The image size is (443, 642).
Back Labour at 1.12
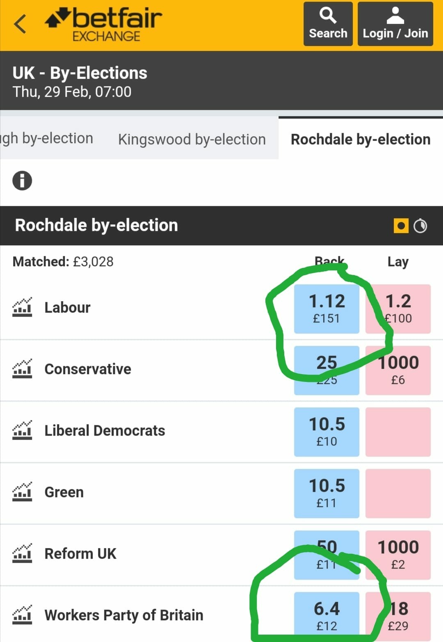(x=327, y=308)
